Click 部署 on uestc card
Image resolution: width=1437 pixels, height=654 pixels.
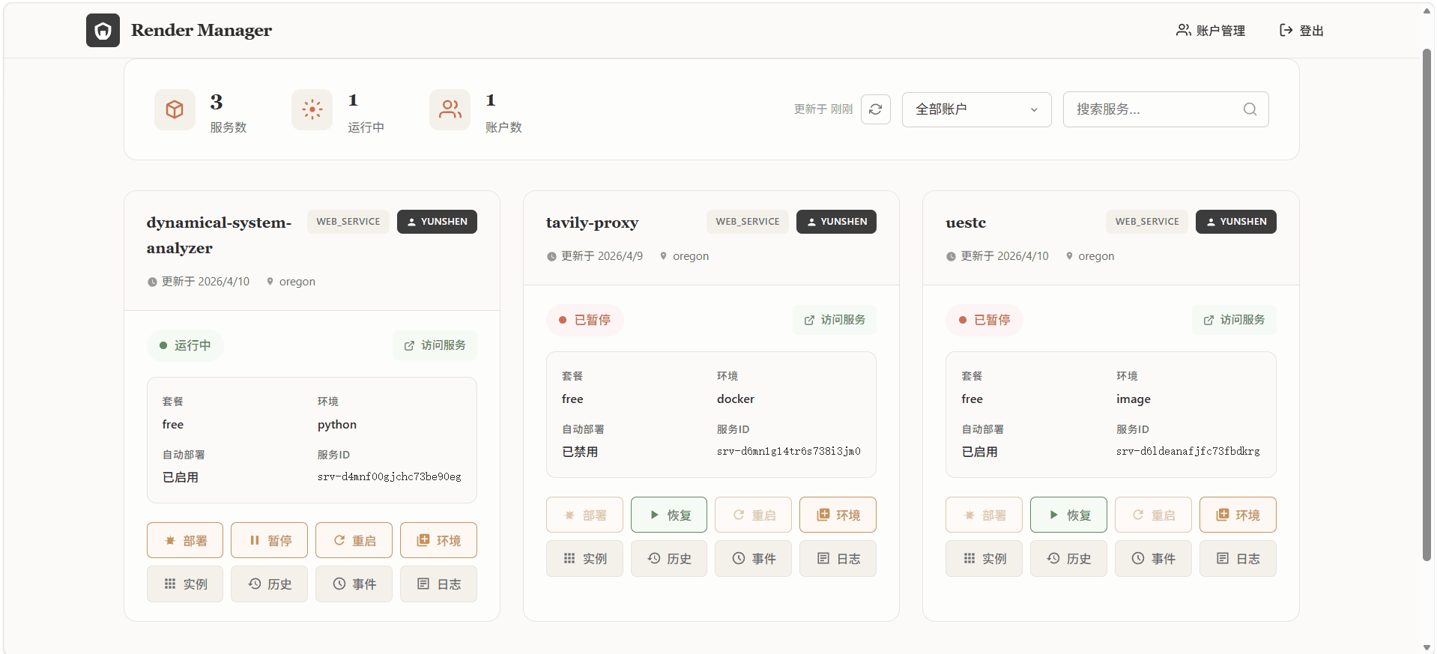pos(984,515)
